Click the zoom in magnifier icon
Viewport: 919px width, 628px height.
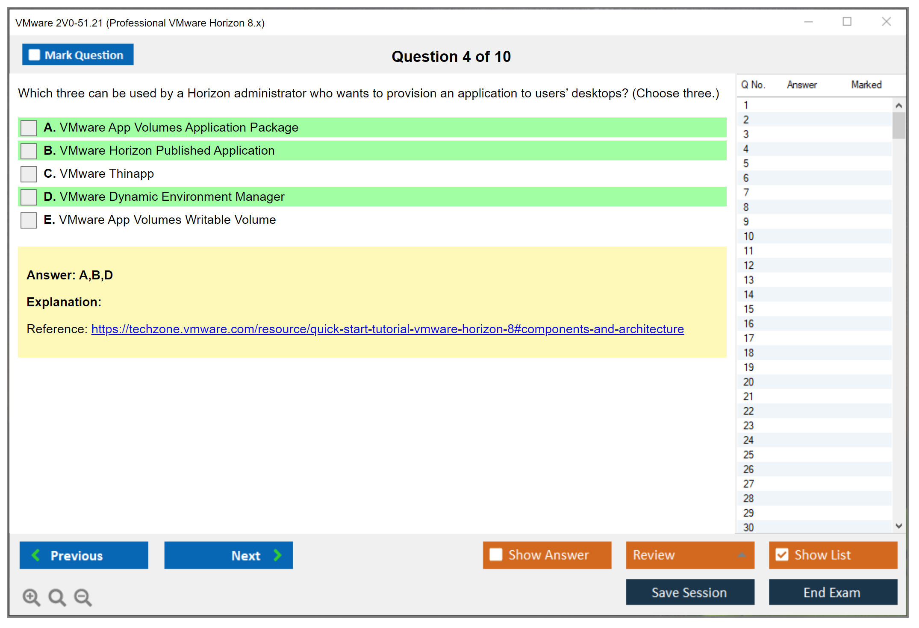point(31,597)
